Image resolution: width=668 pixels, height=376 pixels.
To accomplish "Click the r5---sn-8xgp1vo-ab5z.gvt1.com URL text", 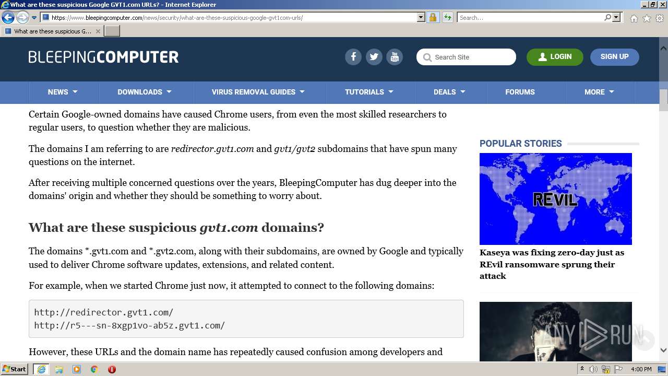I will [129, 325].
